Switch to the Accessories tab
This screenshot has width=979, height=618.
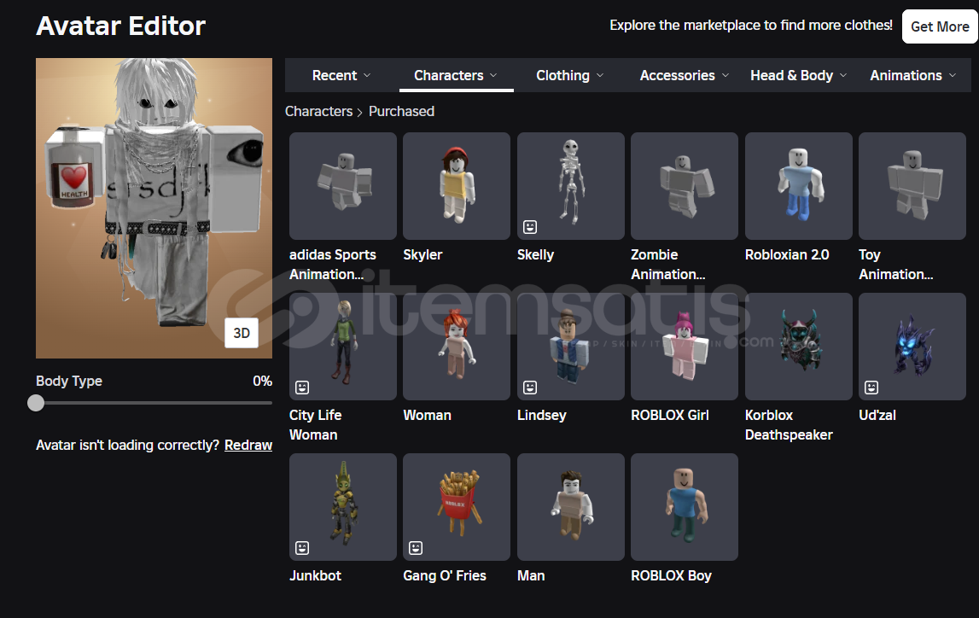685,75
